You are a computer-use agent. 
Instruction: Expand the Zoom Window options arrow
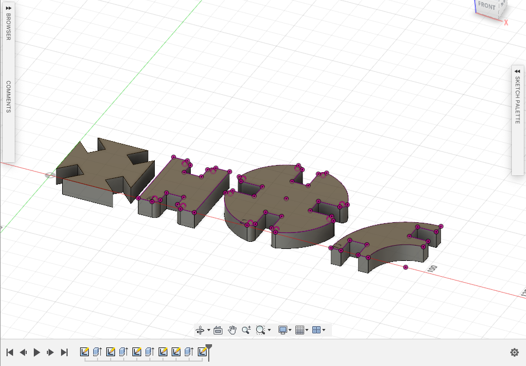[269, 330]
